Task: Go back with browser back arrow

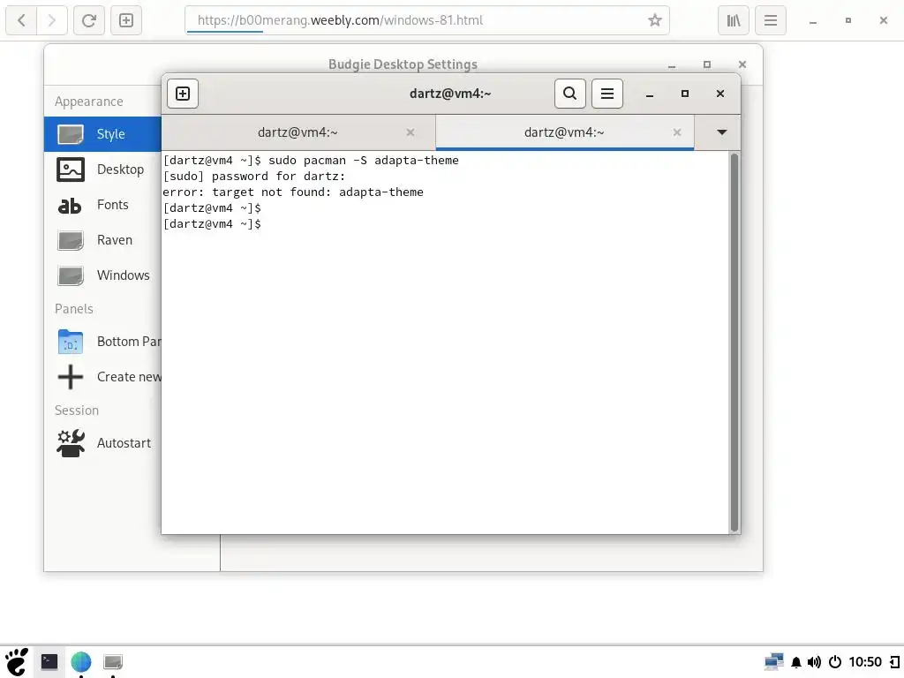Action: tap(21, 20)
